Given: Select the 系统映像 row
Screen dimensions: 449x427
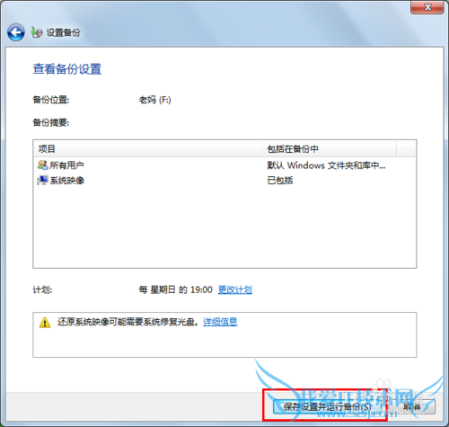Looking at the screenshot, I should pos(224,181).
